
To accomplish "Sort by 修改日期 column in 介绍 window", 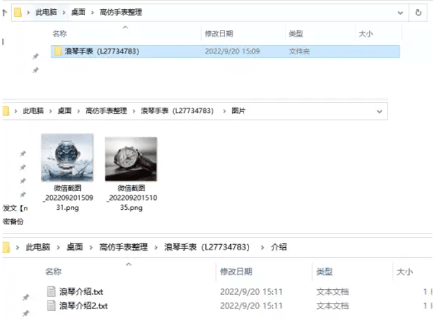I will pos(237,272).
